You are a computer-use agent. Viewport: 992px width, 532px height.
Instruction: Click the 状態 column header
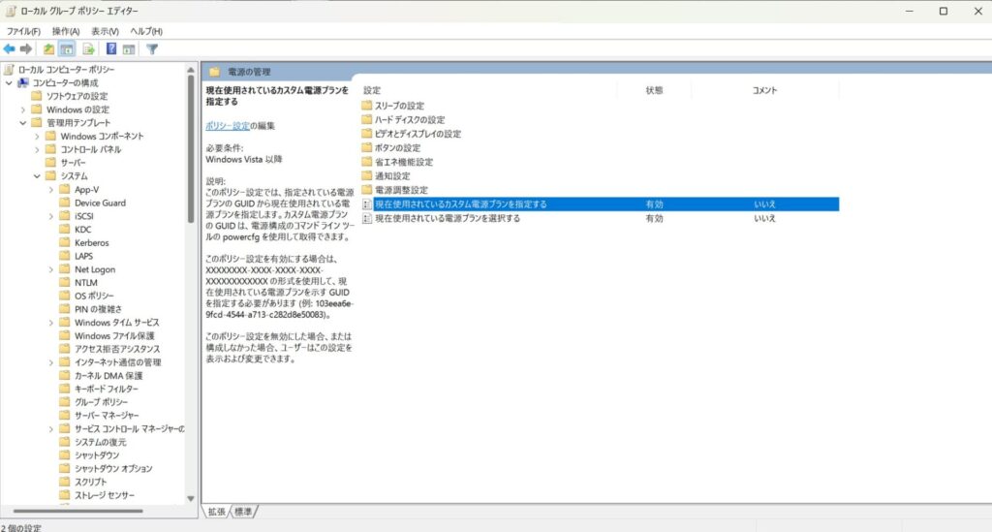[654, 90]
